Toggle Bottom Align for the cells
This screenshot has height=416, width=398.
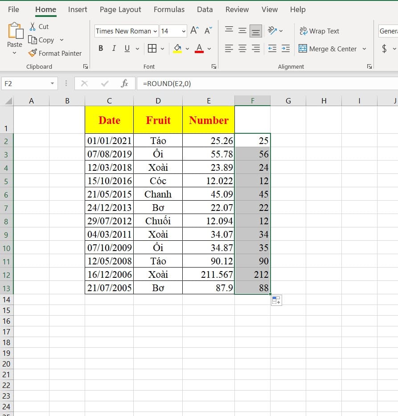tap(256, 31)
